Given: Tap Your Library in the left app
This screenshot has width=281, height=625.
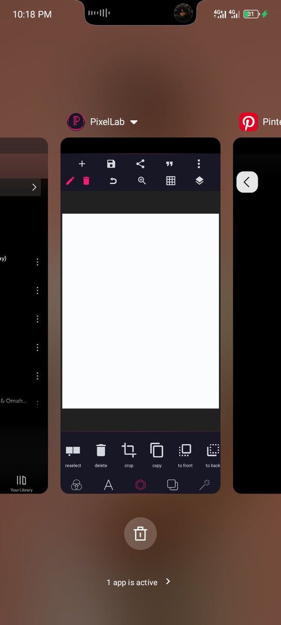Looking at the screenshot, I should coord(21,483).
